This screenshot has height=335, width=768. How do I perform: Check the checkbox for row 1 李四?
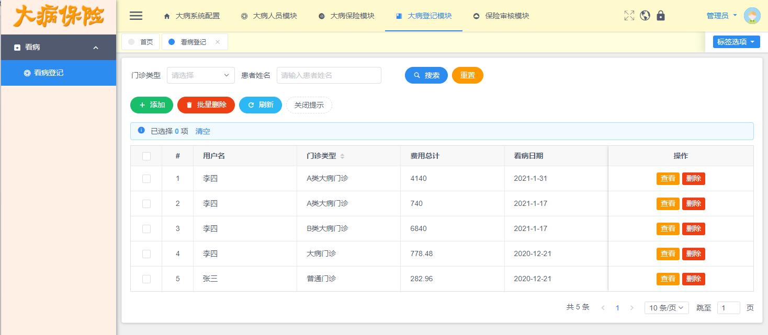tap(146, 178)
